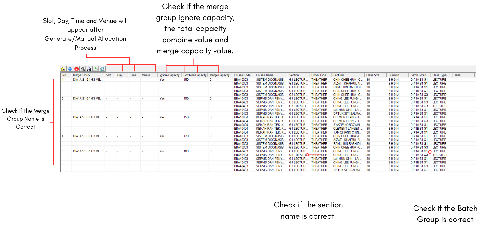482x225 pixels.
Task: Sort by Merge Group column header
Action: 81,75
